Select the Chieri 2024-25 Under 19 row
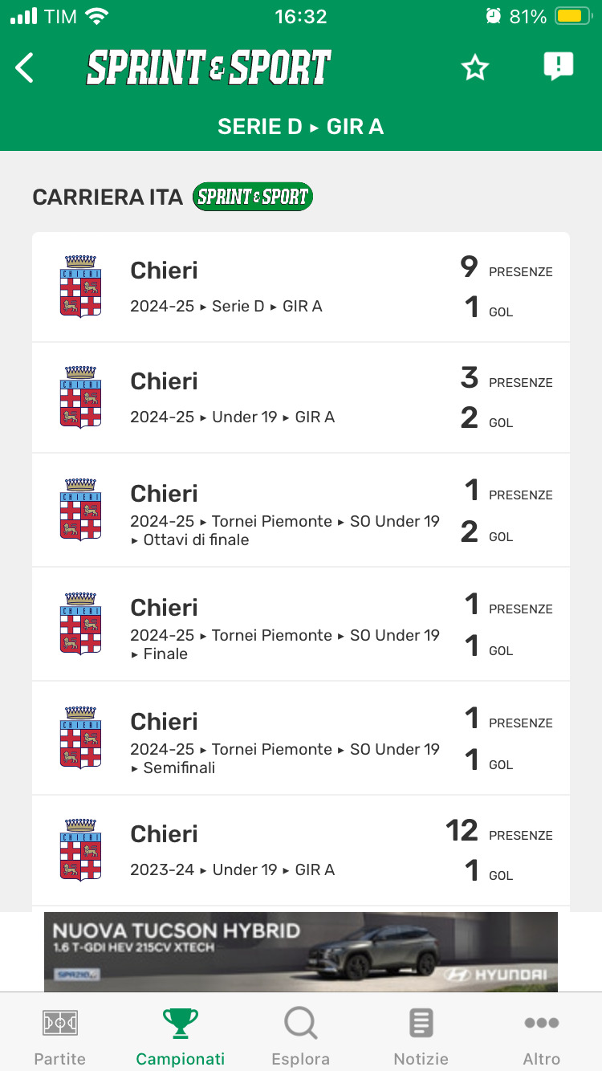The width and height of the screenshot is (602, 1071). coord(301,397)
